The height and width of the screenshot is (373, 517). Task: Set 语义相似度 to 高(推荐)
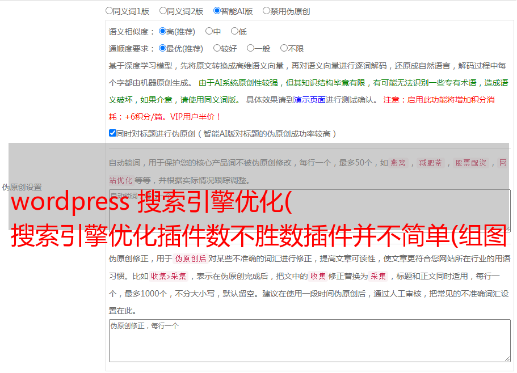click(162, 31)
